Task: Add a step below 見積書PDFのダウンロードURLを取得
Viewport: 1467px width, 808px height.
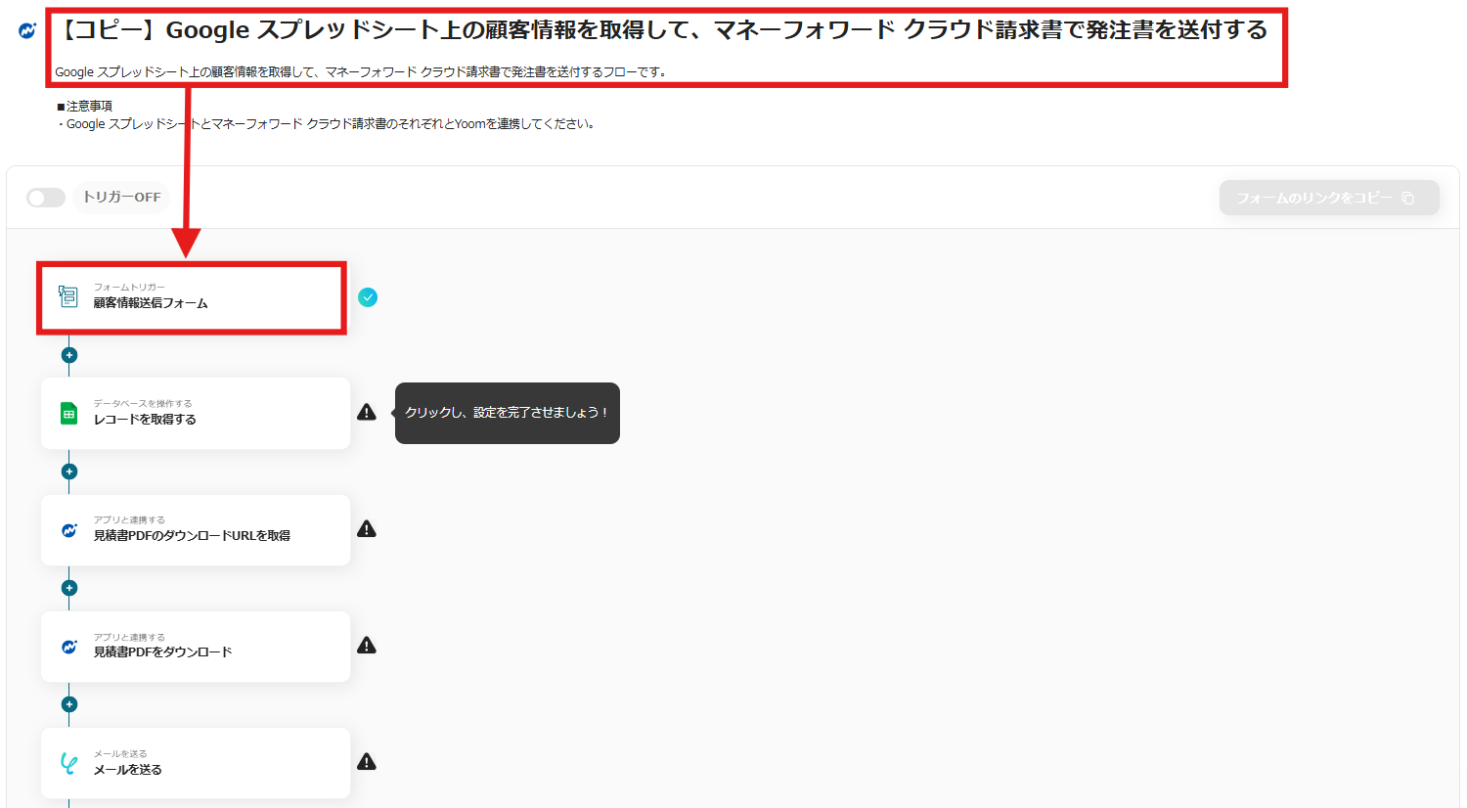Action: pos(69,588)
